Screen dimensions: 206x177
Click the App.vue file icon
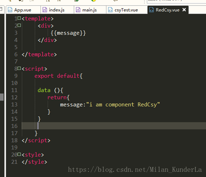tap(10, 10)
